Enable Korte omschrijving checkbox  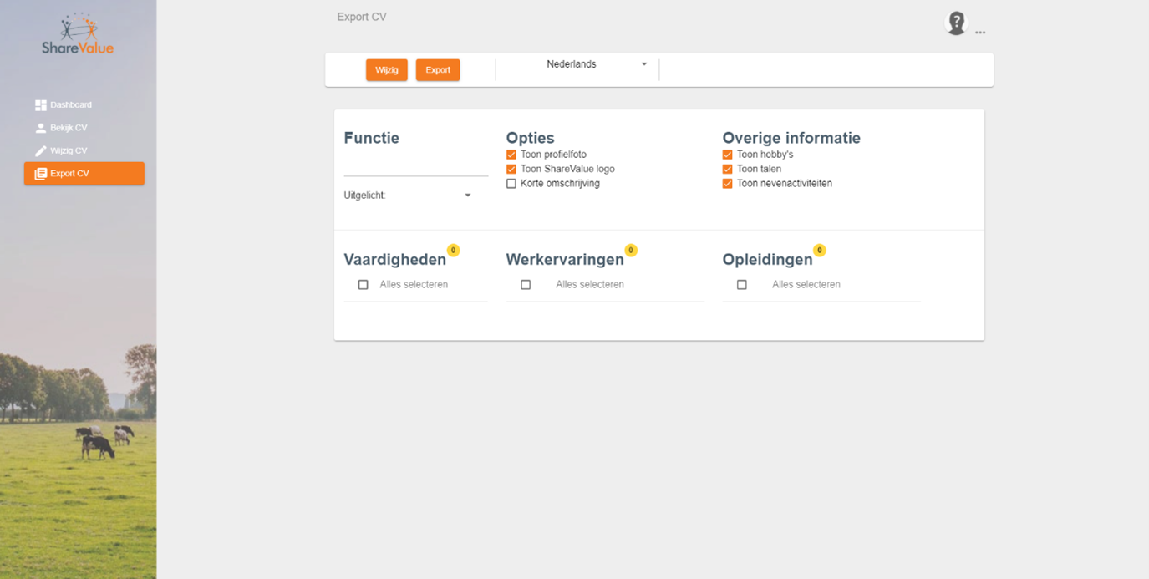point(511,183)
